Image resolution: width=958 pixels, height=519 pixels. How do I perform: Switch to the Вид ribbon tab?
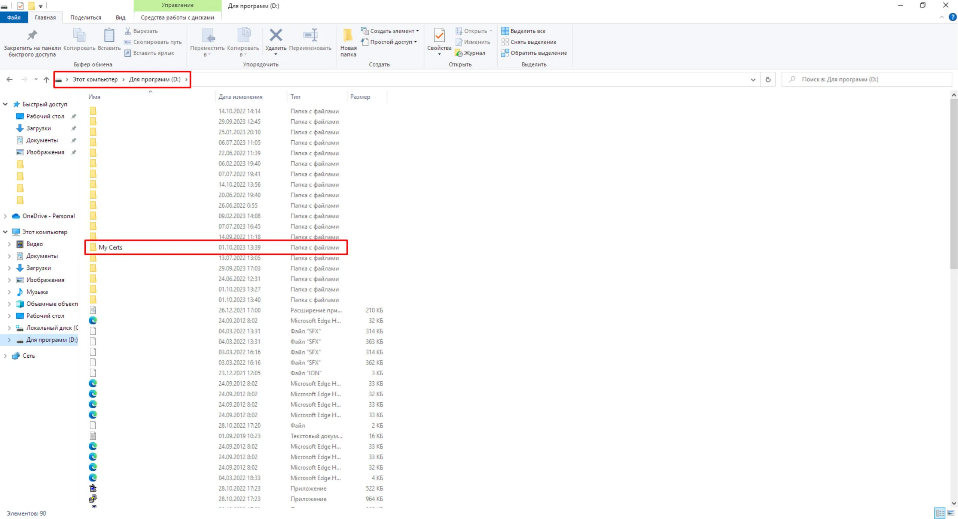[120, 17]
